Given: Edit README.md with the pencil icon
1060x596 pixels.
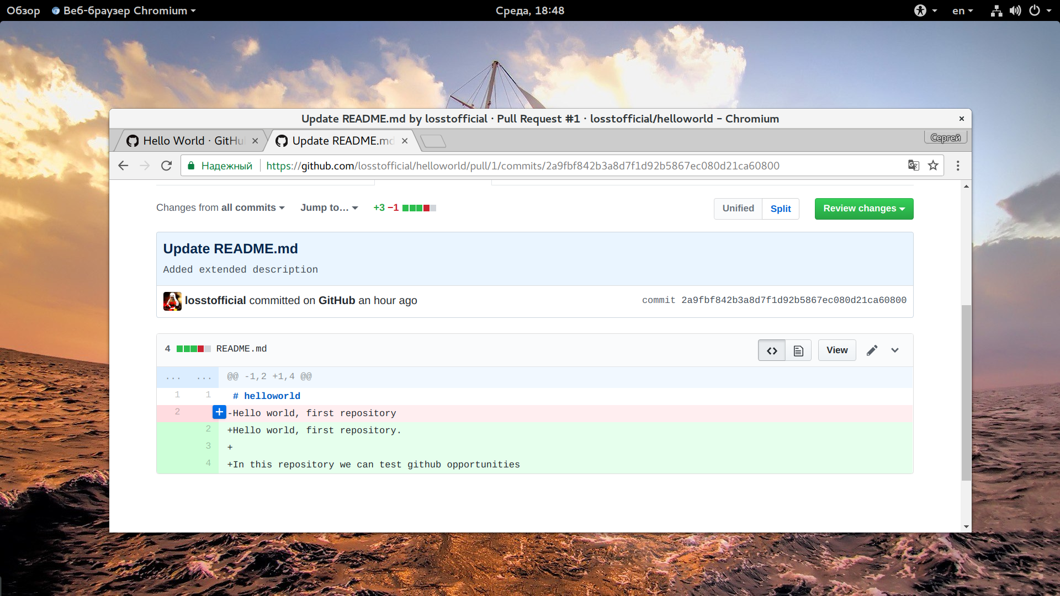Looking at the screenshot, I should (x=872, y=350).
